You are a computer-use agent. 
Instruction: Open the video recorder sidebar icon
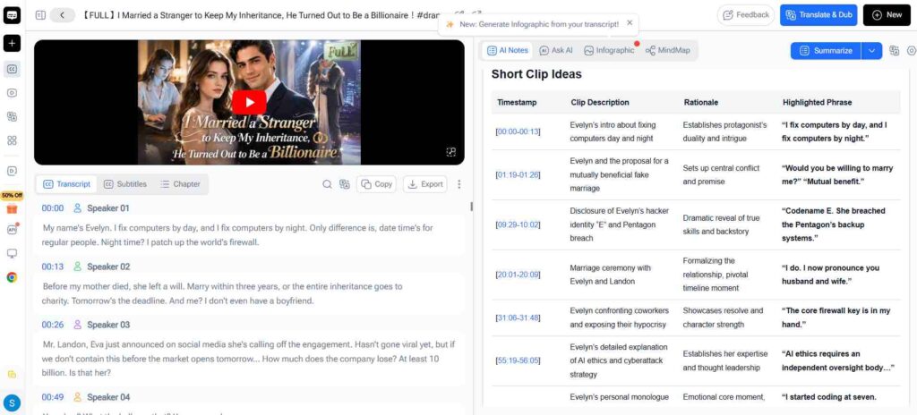pos(12,93)
